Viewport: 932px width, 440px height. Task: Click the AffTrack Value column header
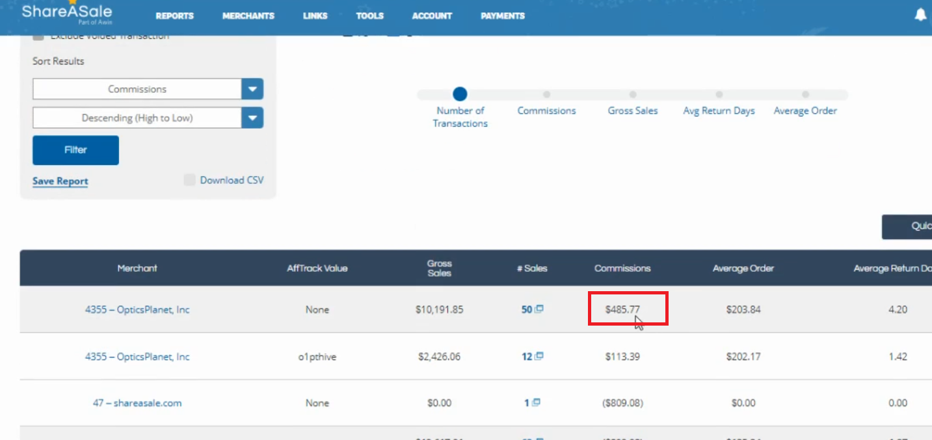pos(317,268)
